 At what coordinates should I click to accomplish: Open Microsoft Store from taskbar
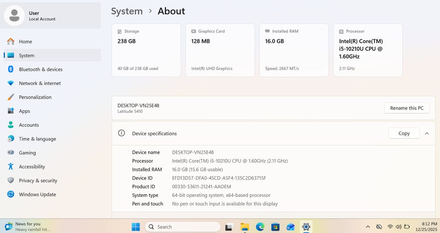coord(275,227)
